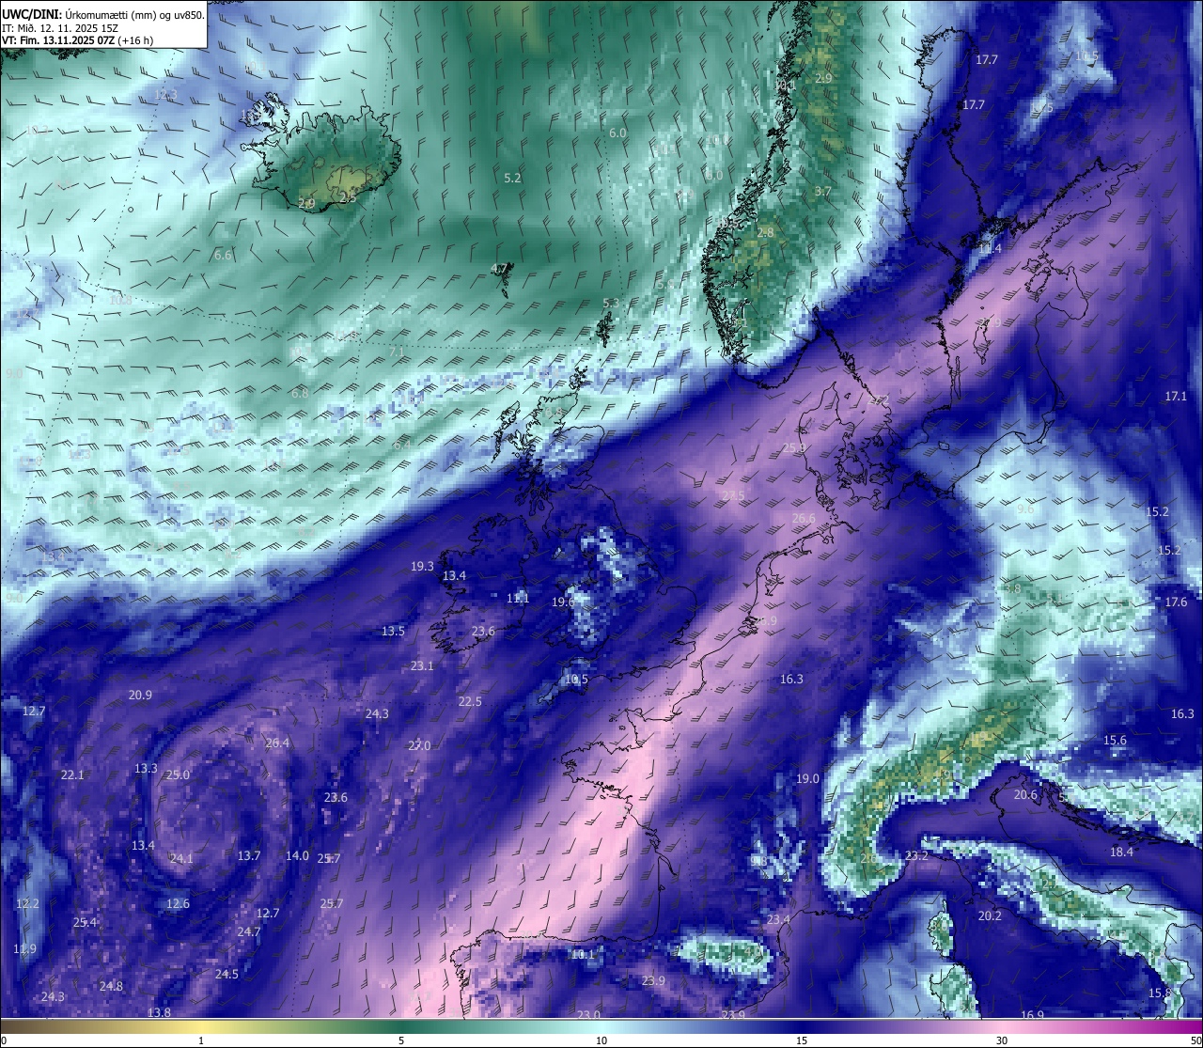This screenshot has width=1203, height=1048.
Task: Click the map value 15.6
Action: pos(1115,741)
